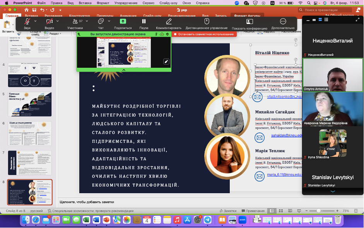Image resolution: width=364 pixels, height=228 pixels.
Task: Open the Zoom Чат panel
Action: 101,24
